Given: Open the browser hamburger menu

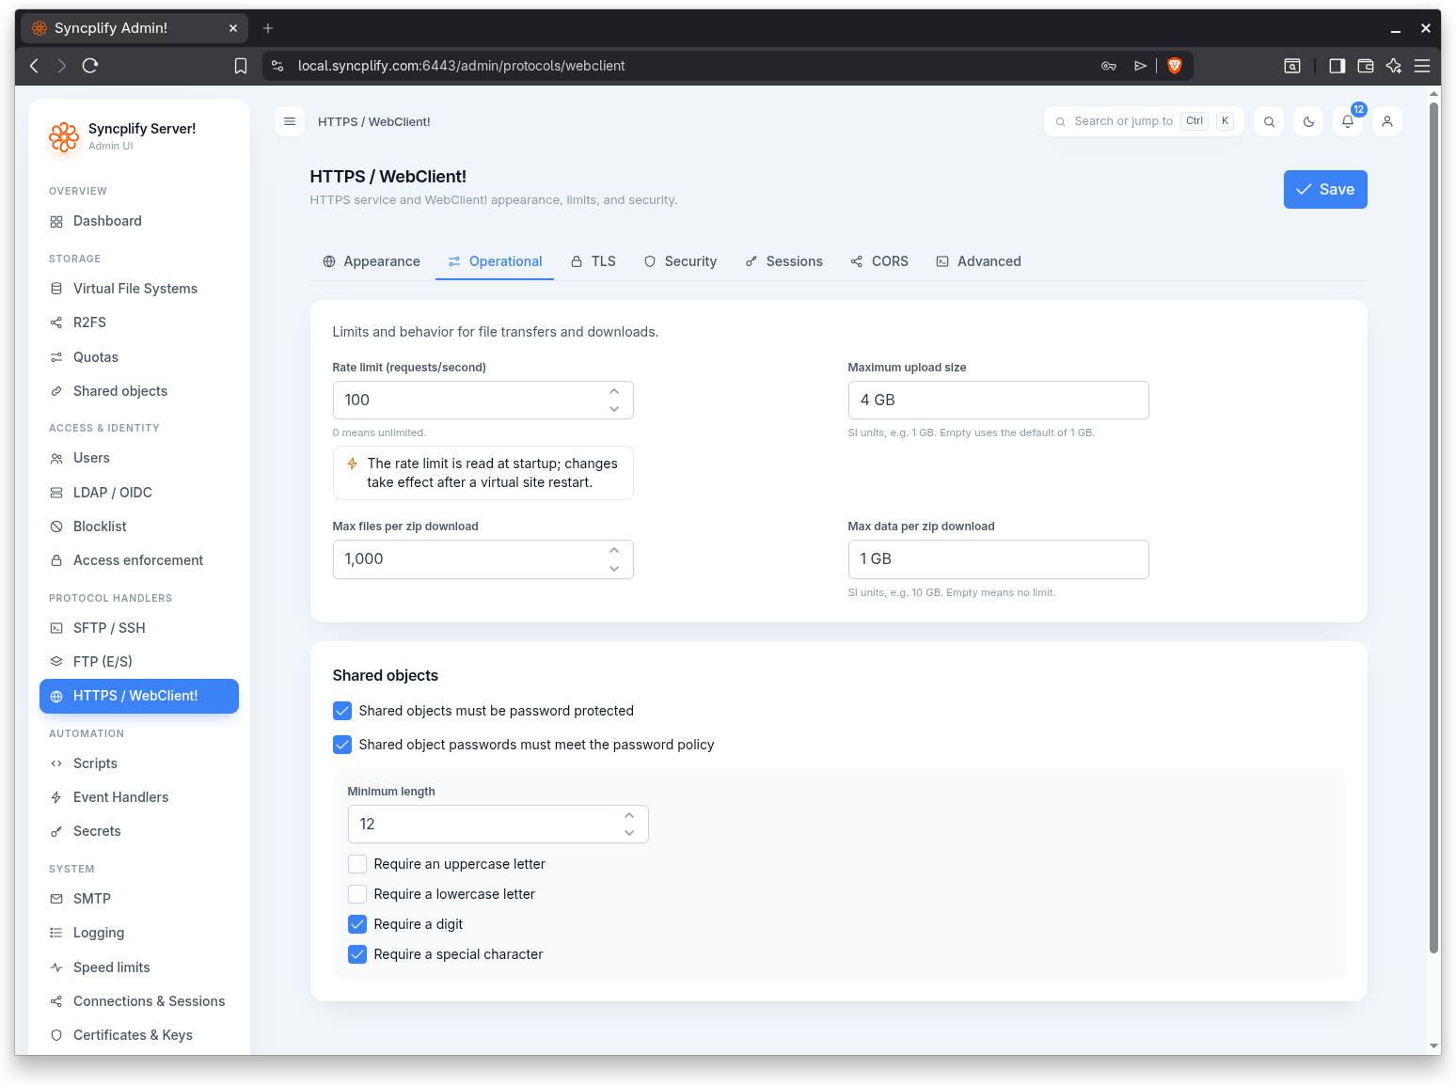Looking at the screenshot, I should click(x=1422, y=66).
